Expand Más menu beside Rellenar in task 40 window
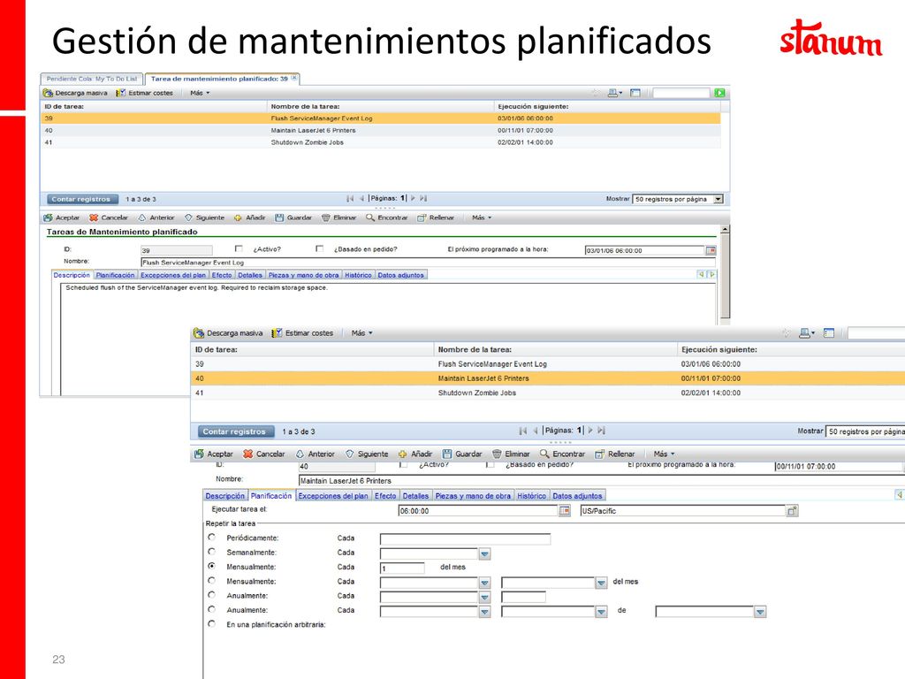The width and height of the screenshot is (905, 679). pos(664,454)
